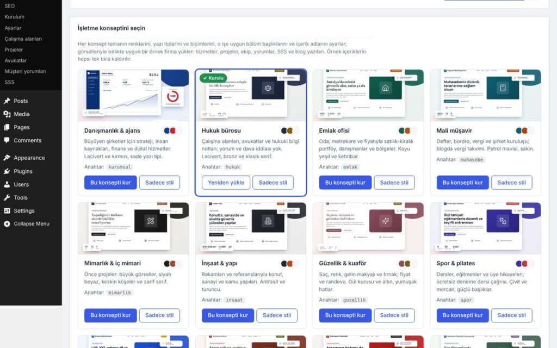557x348 pixels.
Task: Install the İnşaat & yapı concept
Action: point(228,315)
